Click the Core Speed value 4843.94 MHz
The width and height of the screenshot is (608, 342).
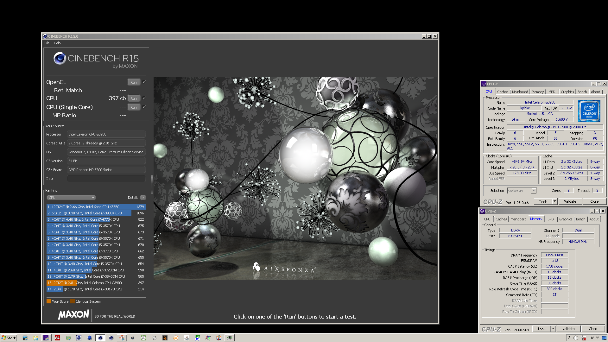pyautogui.click(x=522, y=161)
